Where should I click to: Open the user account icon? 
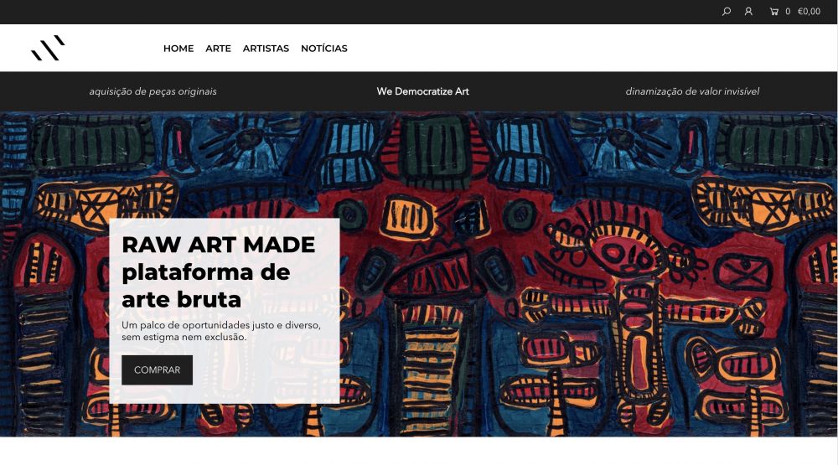tap(748, 11)
